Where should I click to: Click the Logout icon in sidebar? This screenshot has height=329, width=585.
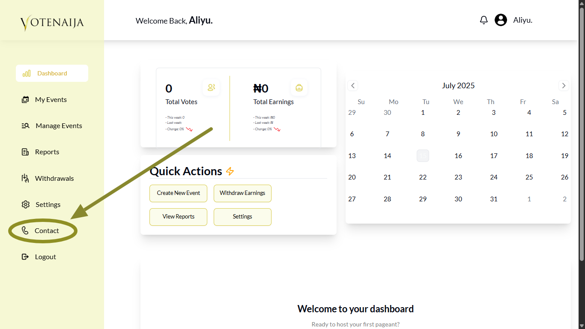click(25, 257)
